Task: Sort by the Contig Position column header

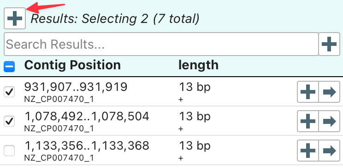Action: (72, 65)
